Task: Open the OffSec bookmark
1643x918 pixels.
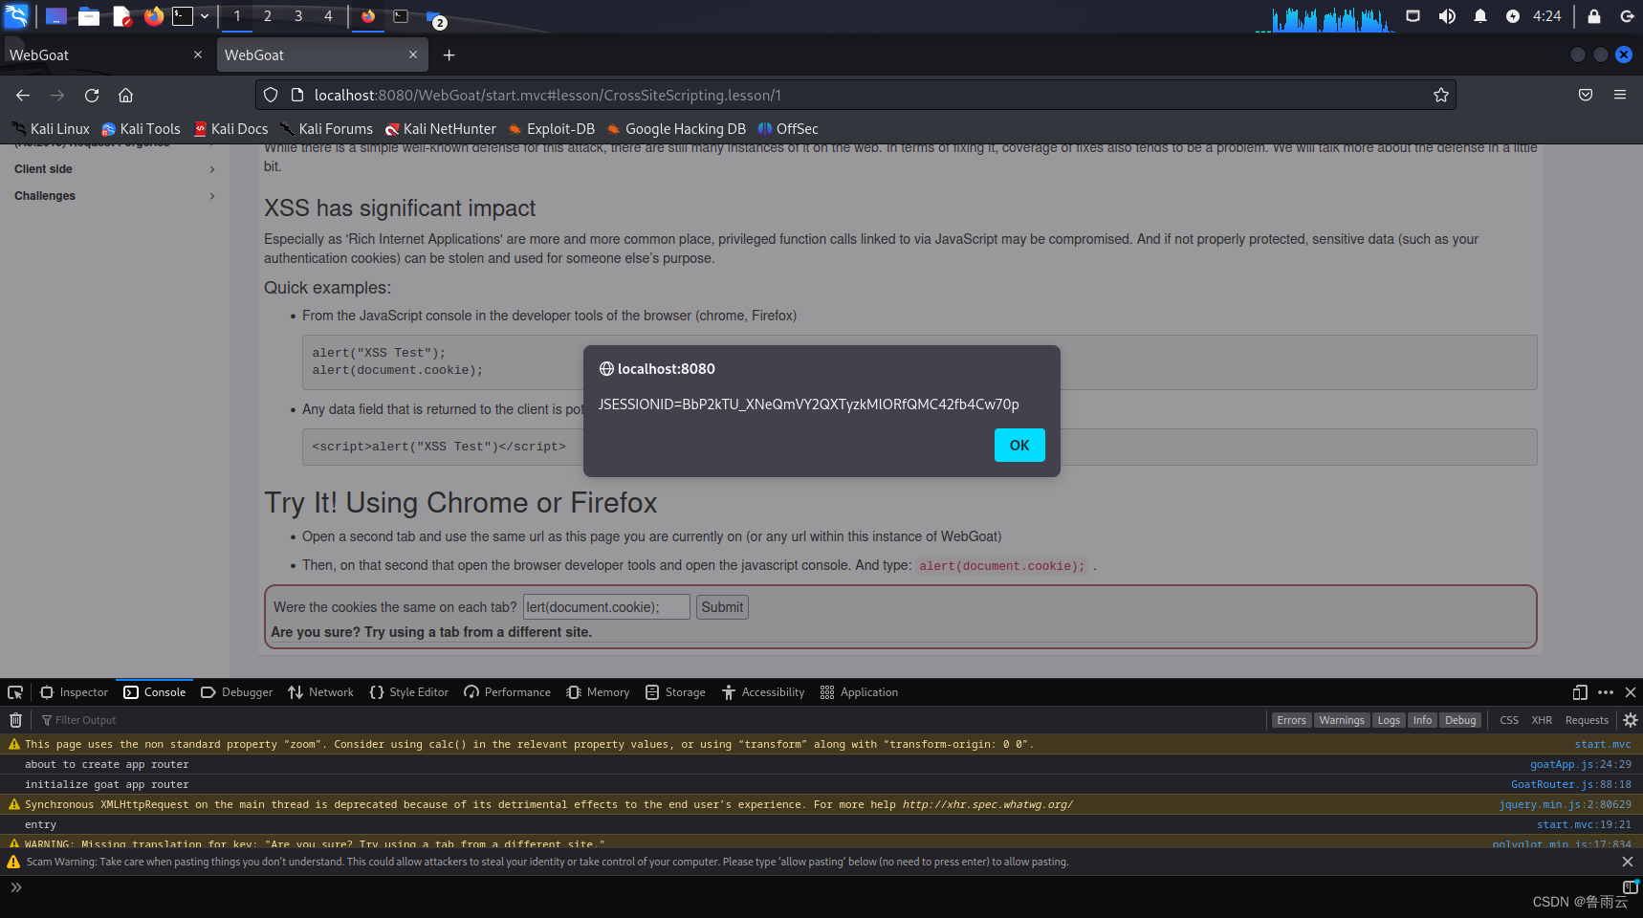Action: tap(788, 129)
